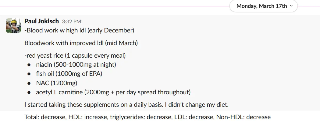Click 'Bloodwork with improved ldl (mid March)' text

click(x=81, y=43)
